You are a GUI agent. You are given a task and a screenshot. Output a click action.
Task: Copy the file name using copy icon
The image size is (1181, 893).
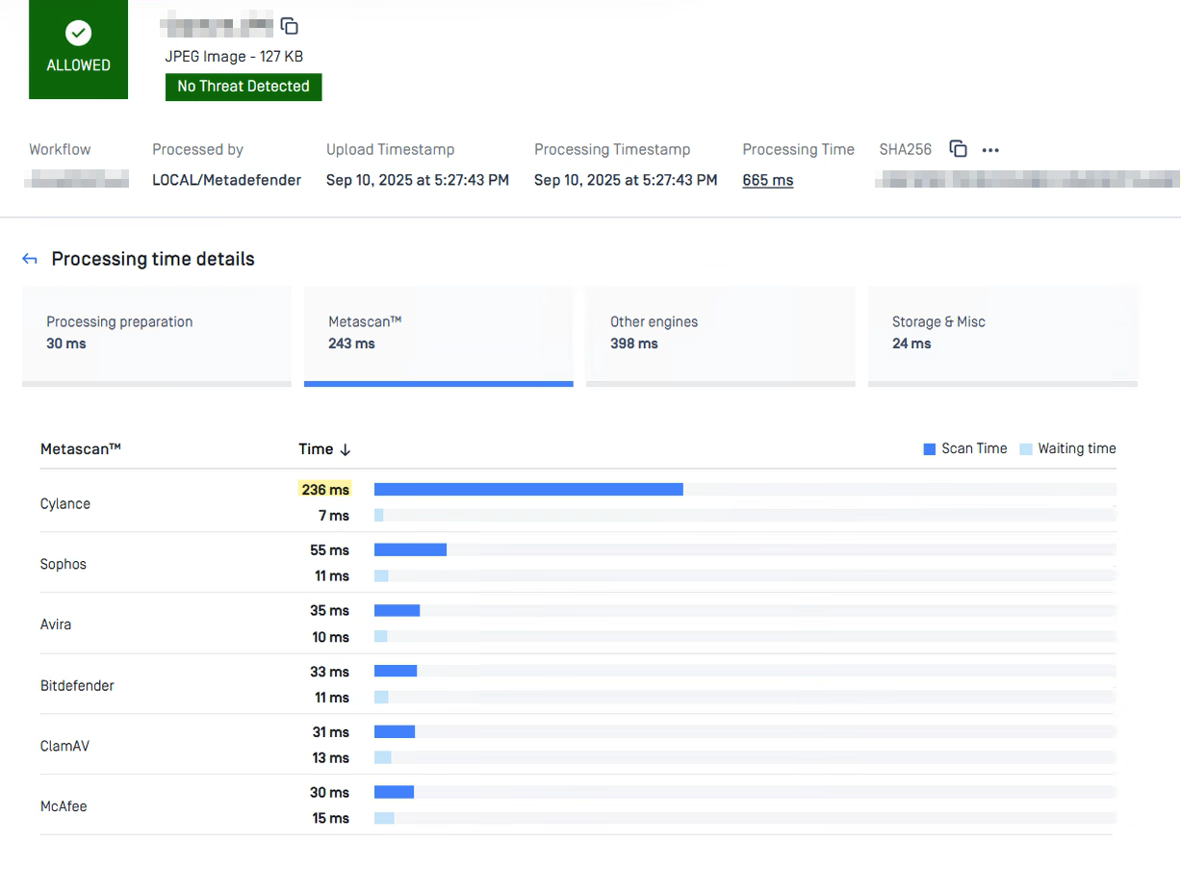click(x=289, y=26)
